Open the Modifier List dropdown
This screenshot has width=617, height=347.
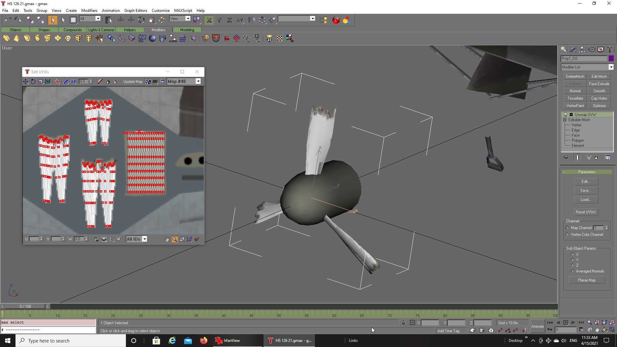611,67
